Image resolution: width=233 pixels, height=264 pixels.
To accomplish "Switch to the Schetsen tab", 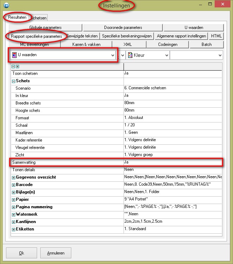I will [39, 18].
